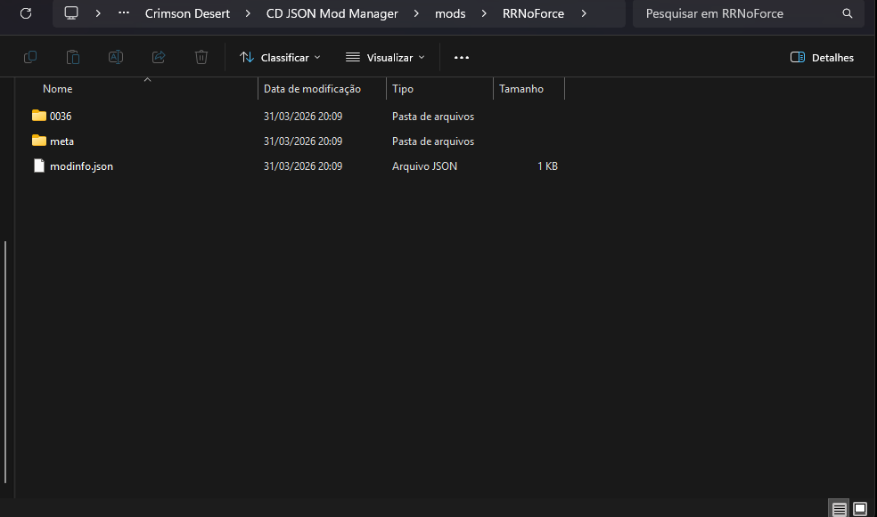Click the Delete trash icon in the toolbar
The image size is (877, 517).
point(201,57)
